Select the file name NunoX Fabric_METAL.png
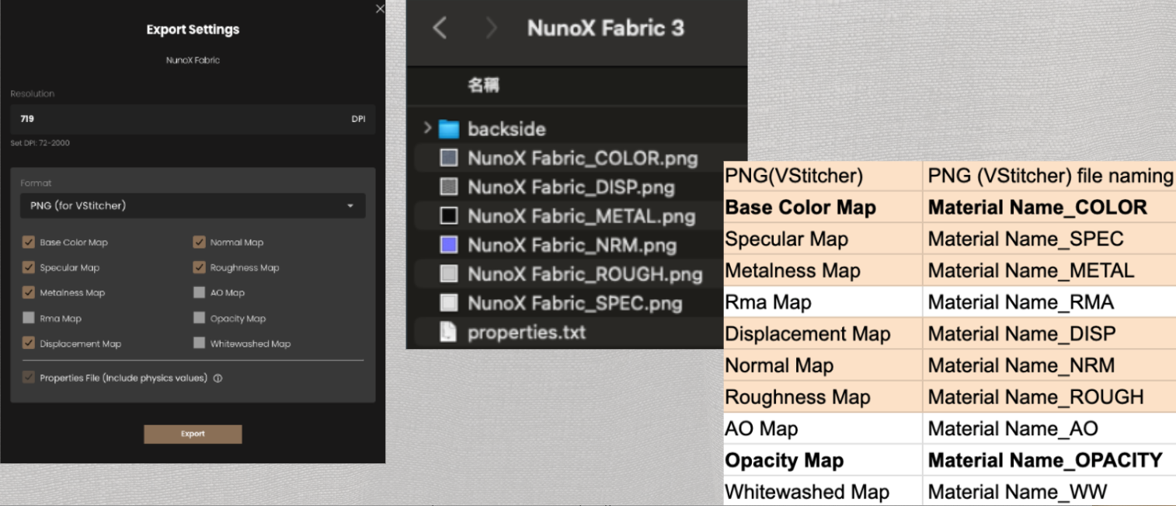The width and height of the screenshot is (1176, 506). click(x=581, y=216)
